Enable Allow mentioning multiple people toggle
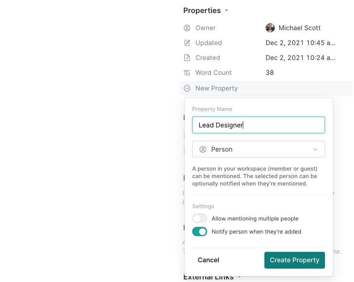The height and width of the screenshot is (282, 354). point(200,219)
